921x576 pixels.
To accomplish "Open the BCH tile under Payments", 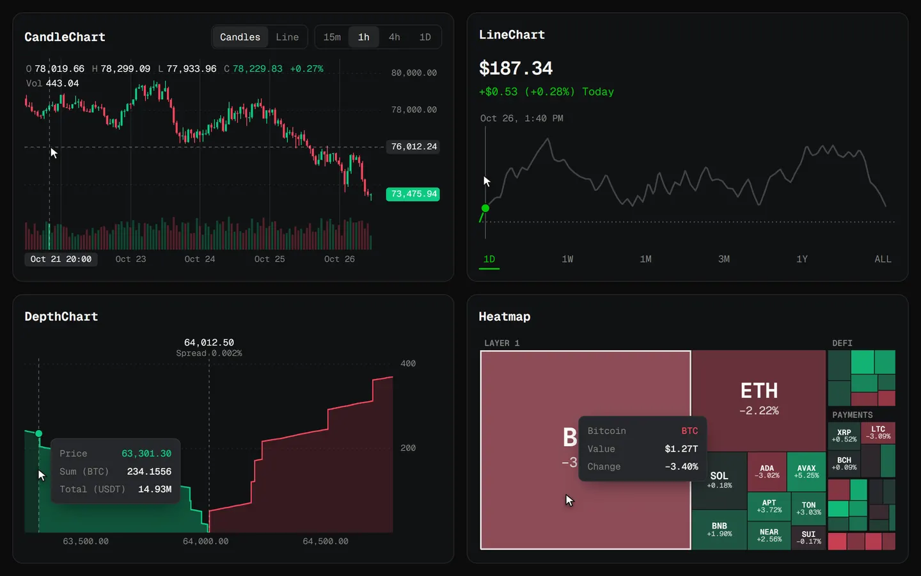I will click(844, 464).
